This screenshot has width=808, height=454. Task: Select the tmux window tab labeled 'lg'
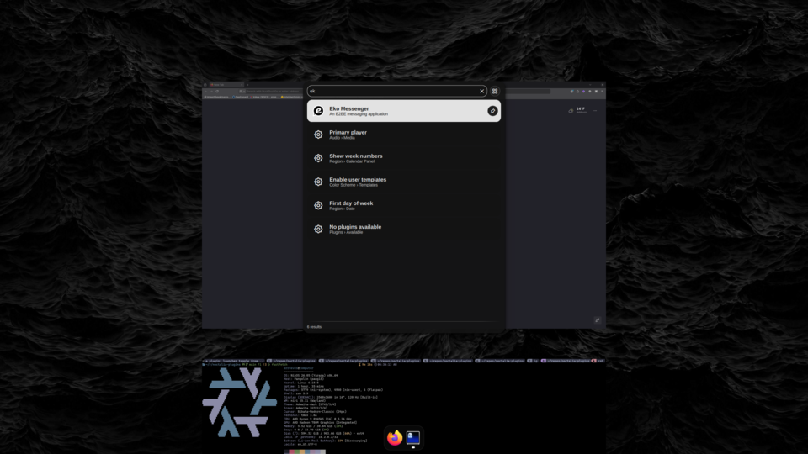[x=533, y=361]
